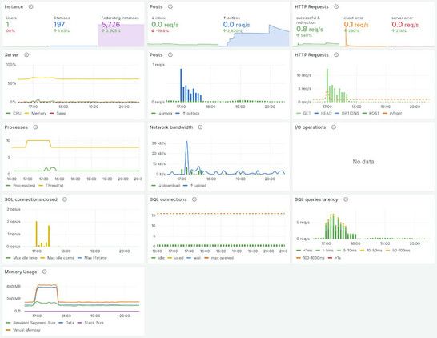Toggle the Resident Segment Size series in the legend
This screenshot has height=338, width=437.
point(34,323)
